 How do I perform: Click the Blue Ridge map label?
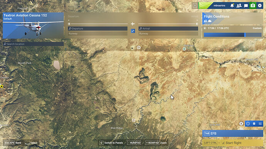117,128
